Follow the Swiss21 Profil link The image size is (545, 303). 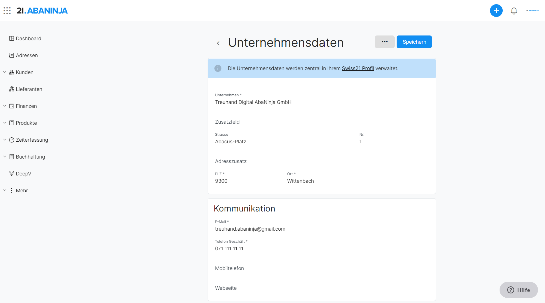pyautogui.click(x=358, y=68)
